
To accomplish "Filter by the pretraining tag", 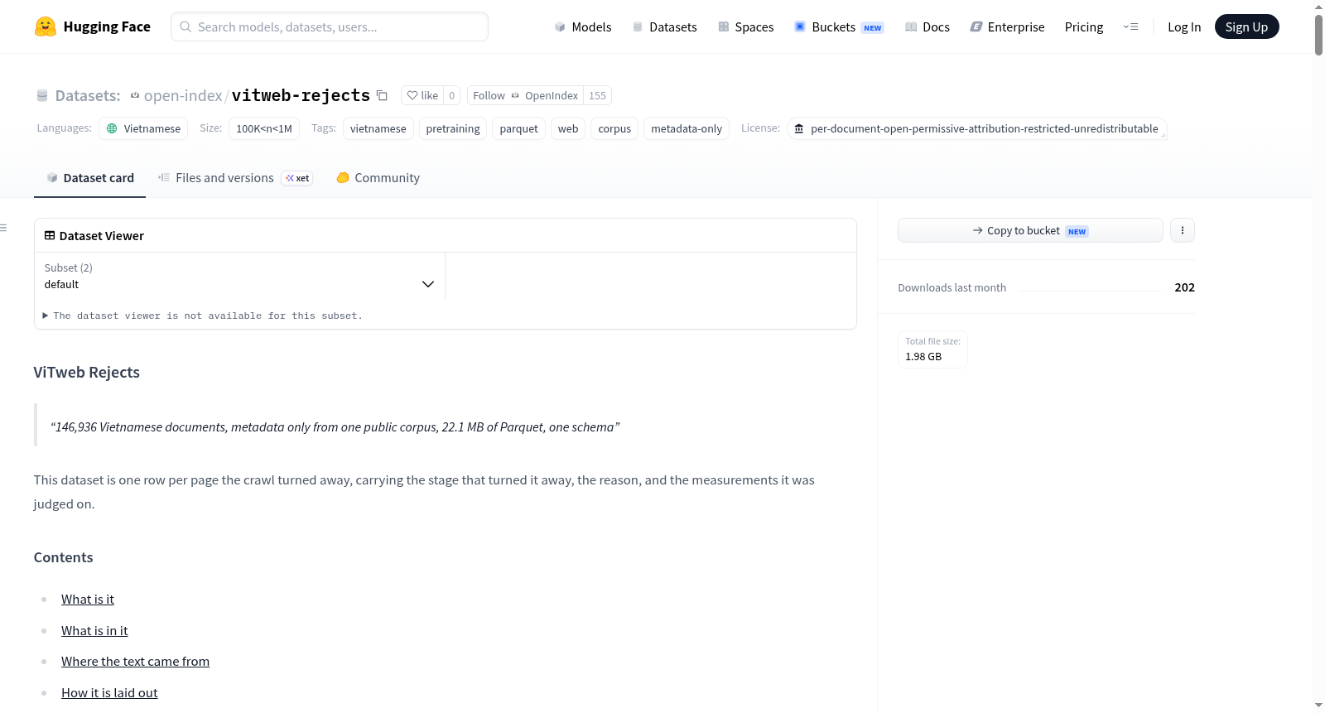I will pos(453,128).
